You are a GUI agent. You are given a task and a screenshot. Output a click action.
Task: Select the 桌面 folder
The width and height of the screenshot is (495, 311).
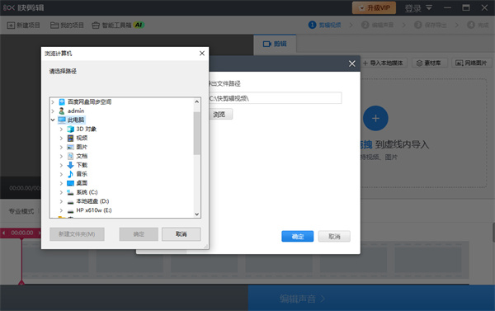point(82,183)
